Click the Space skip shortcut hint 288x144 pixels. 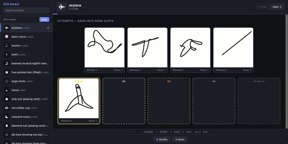point(198,132)
